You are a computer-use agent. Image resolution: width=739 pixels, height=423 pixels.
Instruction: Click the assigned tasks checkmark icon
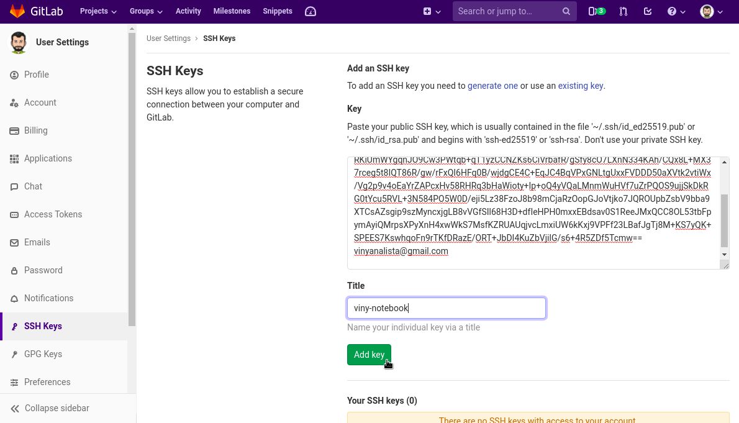(648, 11)
